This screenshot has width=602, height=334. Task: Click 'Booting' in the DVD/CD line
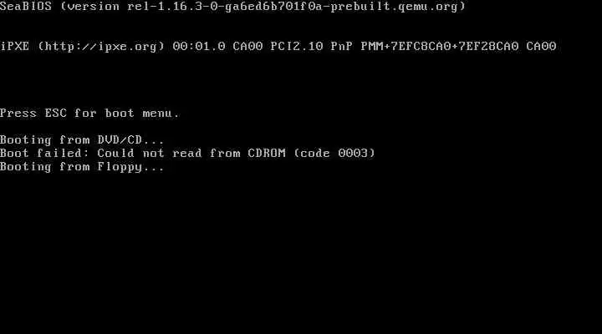pyautogui.click(x=26, y=140)
